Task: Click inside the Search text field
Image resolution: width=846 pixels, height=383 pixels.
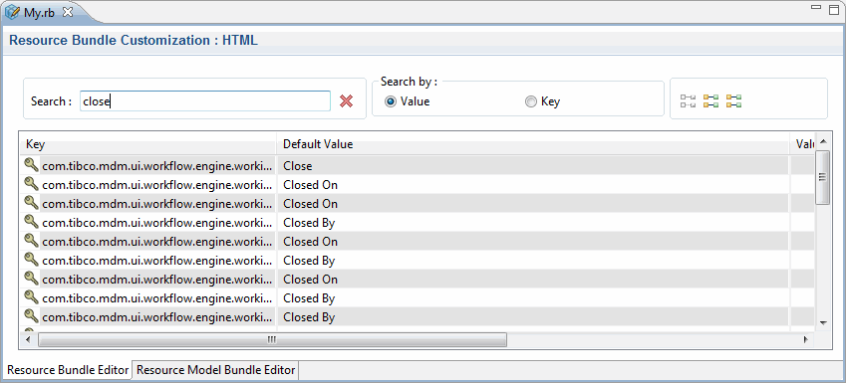Action: [x=205, y=100]
